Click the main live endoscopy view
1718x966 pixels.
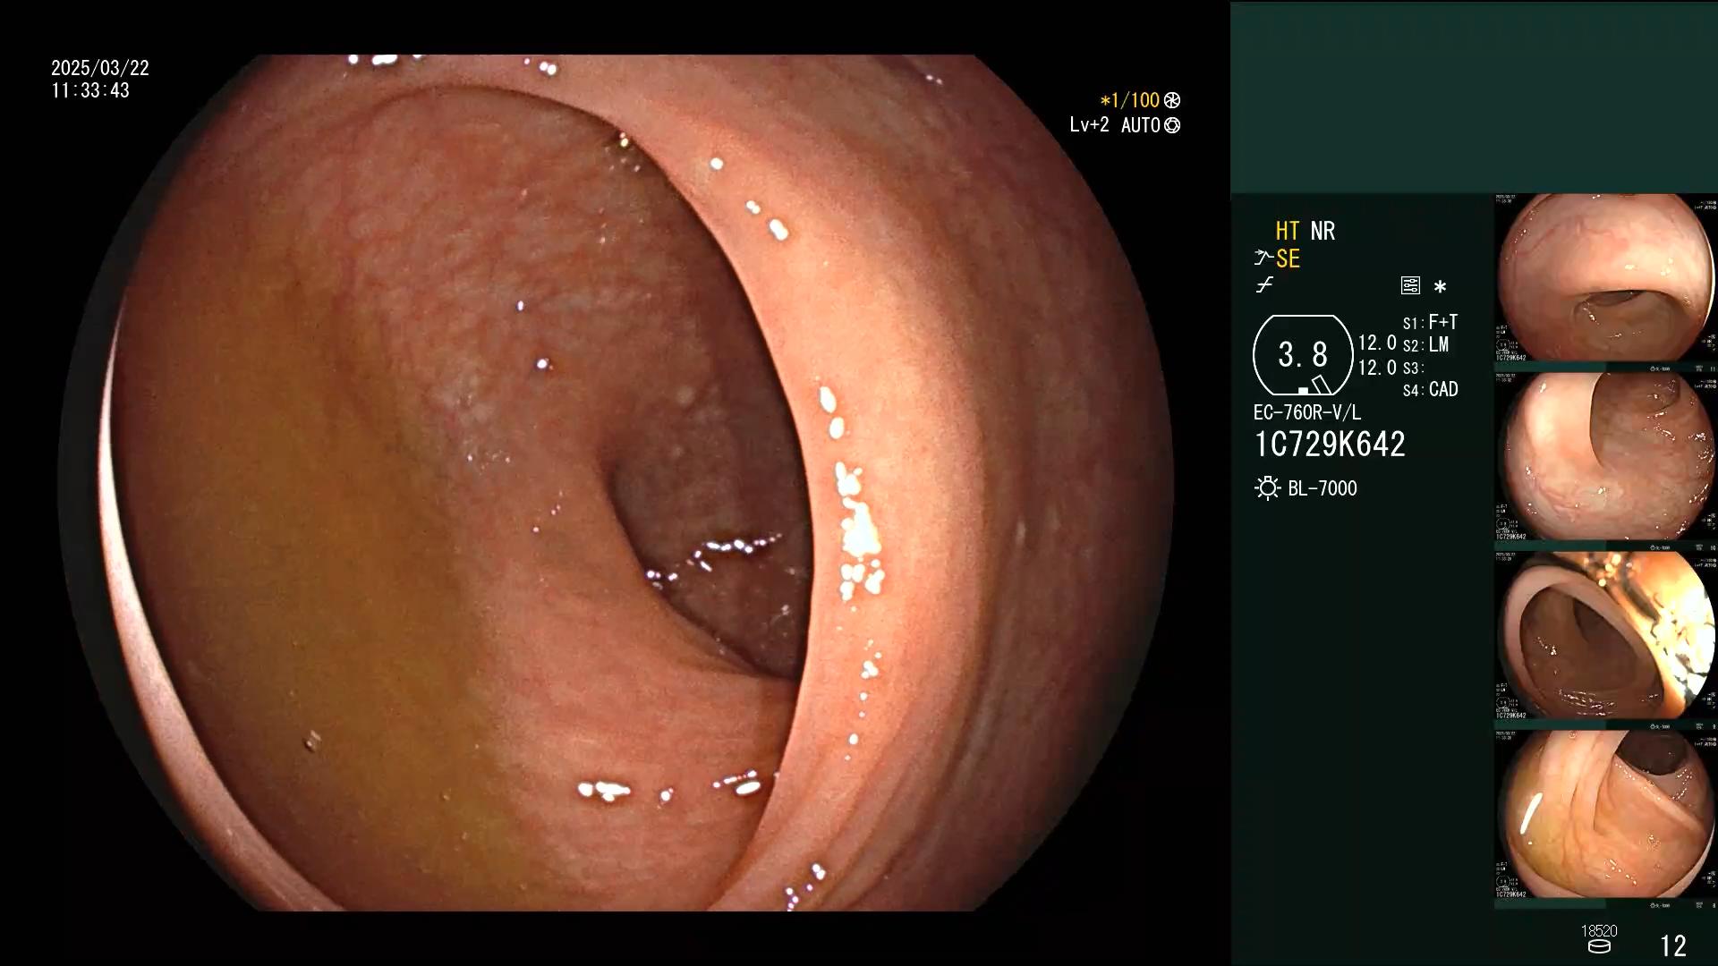coord(616,483)
